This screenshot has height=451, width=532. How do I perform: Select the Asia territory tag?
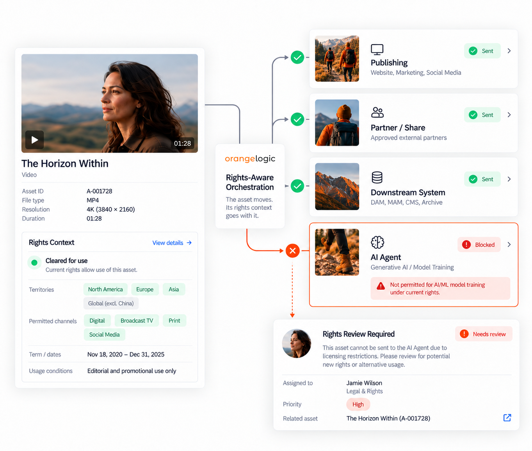174,289
